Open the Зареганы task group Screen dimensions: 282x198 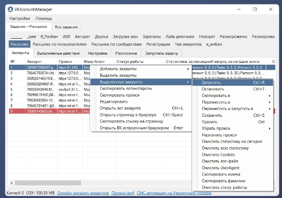pyautogui.click(x=152, y=37)
